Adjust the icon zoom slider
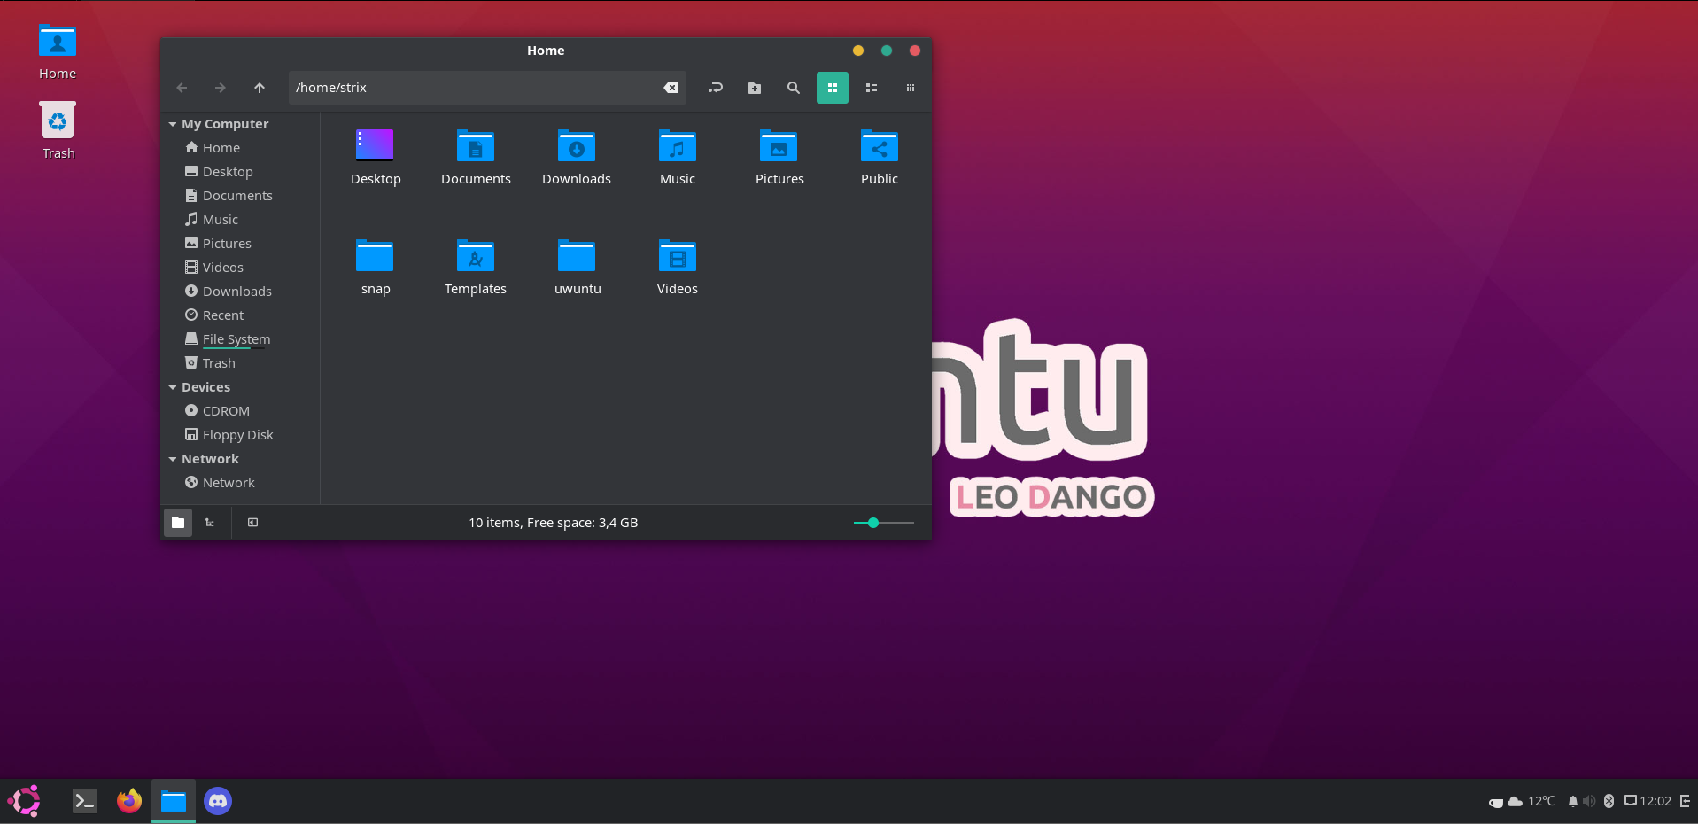1698x824 pixels. pos(873,523)
